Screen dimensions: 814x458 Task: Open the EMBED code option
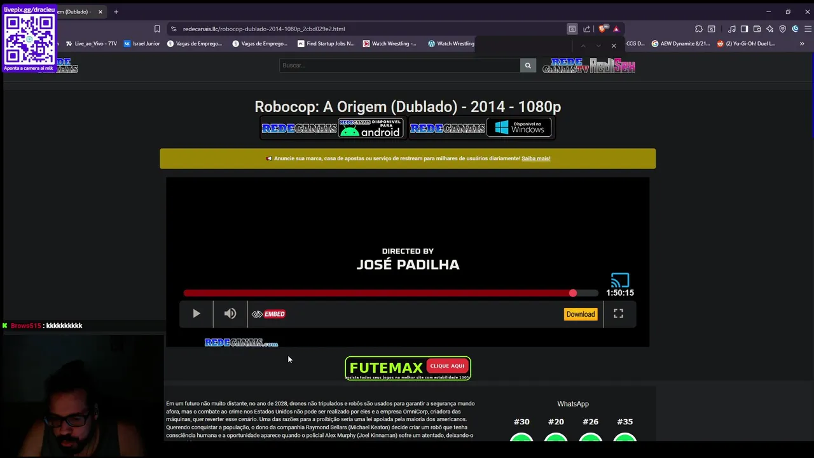[268, 314]
